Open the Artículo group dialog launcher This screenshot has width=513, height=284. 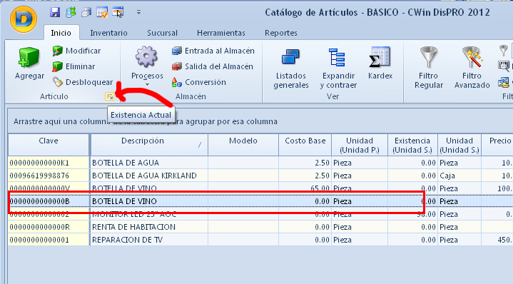(x=110, y=96)
